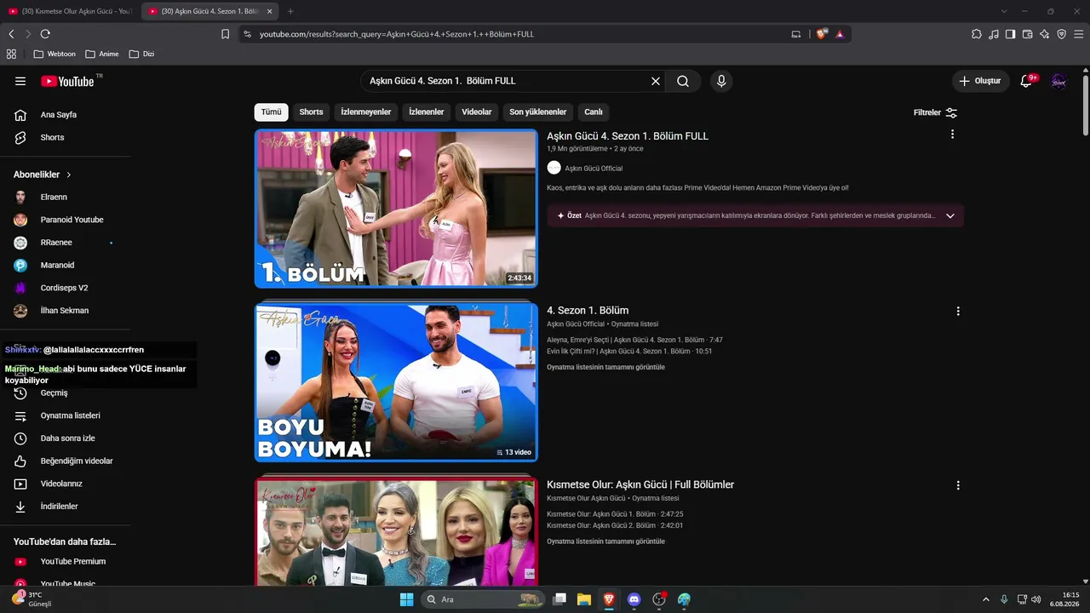1090x613 pixels.
Task: Click the page vertical scrollbar
Action: 1086,105
